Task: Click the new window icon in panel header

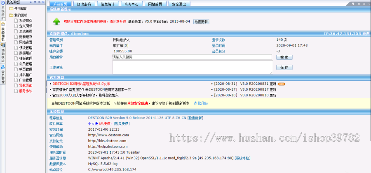Action: [x=35, y=2]
